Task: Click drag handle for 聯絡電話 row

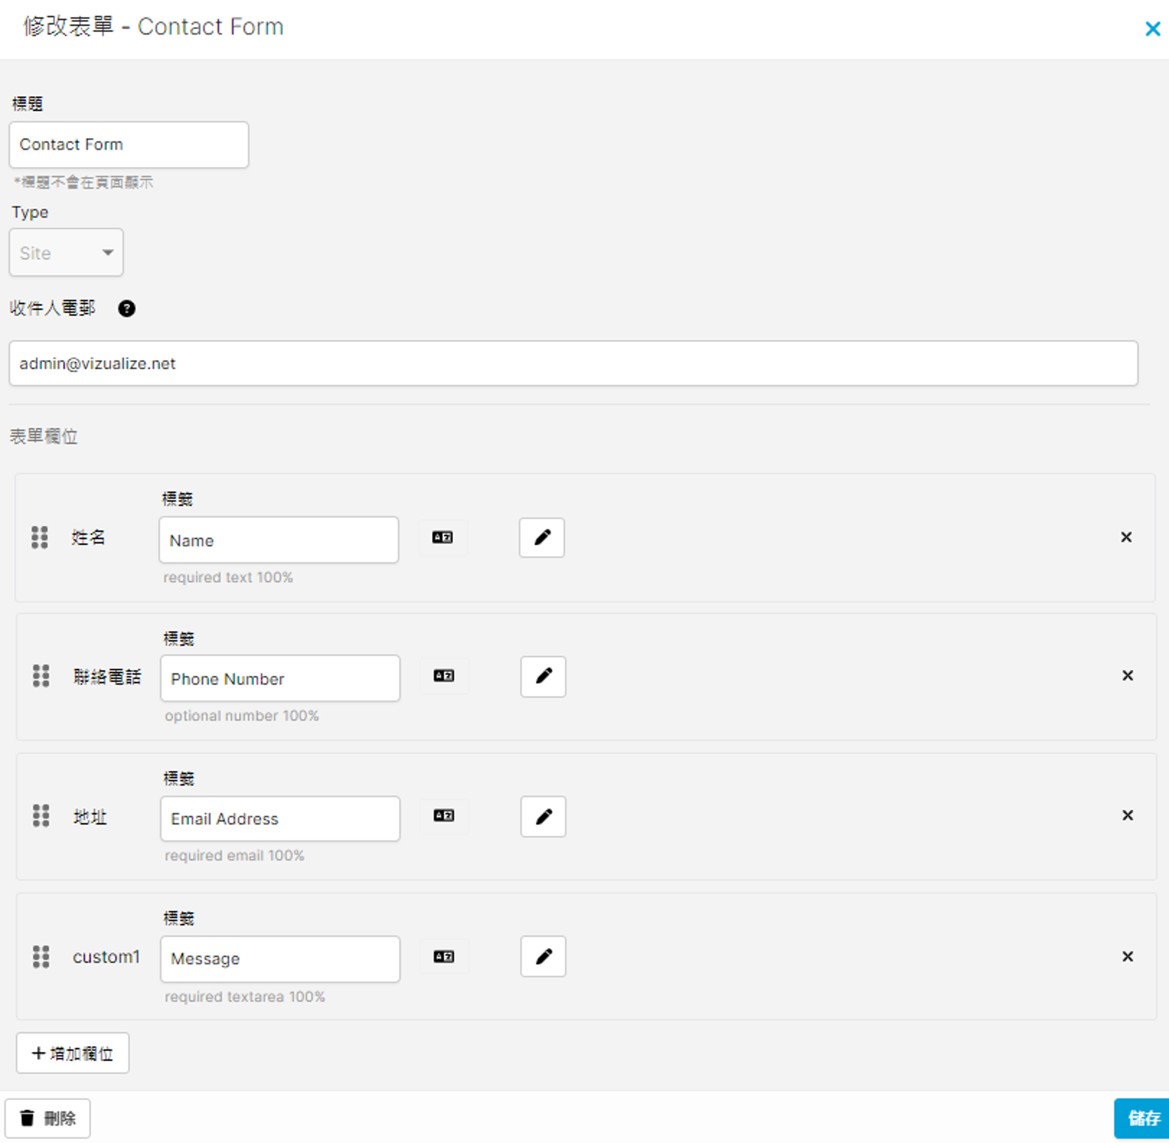Action: click(41, 676)
